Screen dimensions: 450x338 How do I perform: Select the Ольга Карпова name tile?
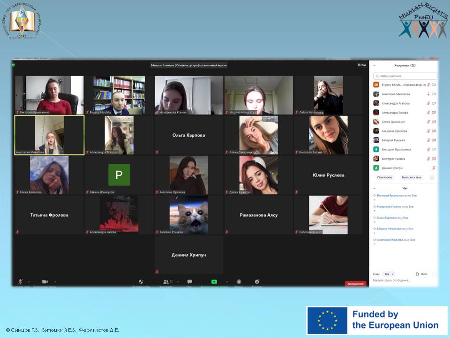(189, 135)
